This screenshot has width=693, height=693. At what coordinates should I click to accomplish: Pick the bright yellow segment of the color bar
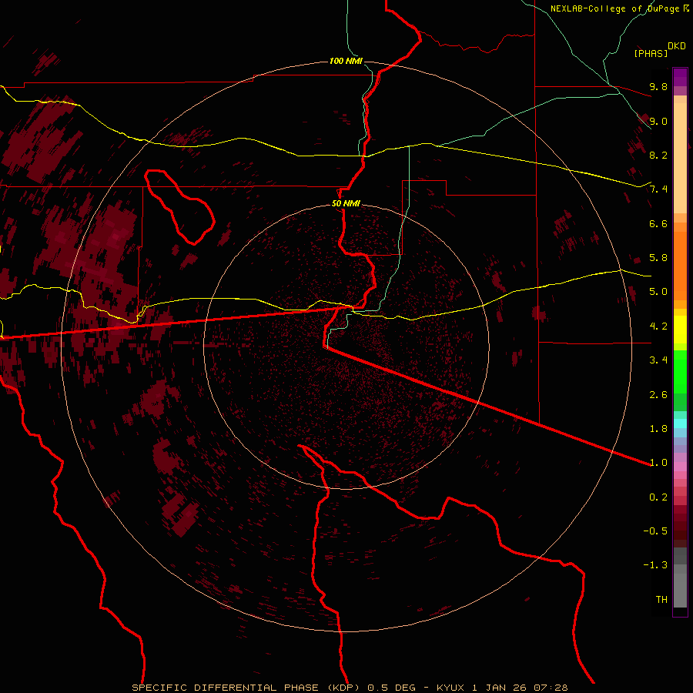(680, 330)
